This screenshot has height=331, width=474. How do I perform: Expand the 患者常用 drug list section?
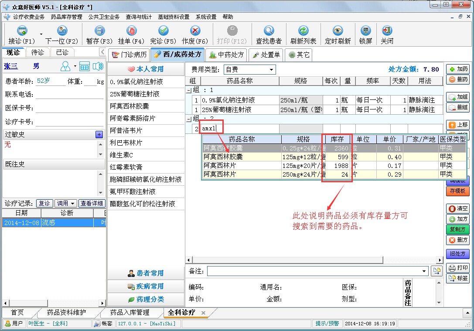pyautogui.click(x=146, y=273)
